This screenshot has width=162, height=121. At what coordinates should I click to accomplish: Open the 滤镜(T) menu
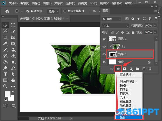83,3
